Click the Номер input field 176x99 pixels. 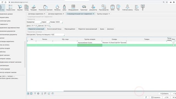click(x=59, y=22)
